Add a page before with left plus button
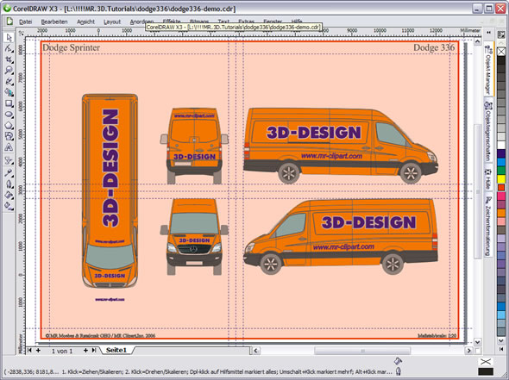Viewport: 509px width, 380px height. 38,350
